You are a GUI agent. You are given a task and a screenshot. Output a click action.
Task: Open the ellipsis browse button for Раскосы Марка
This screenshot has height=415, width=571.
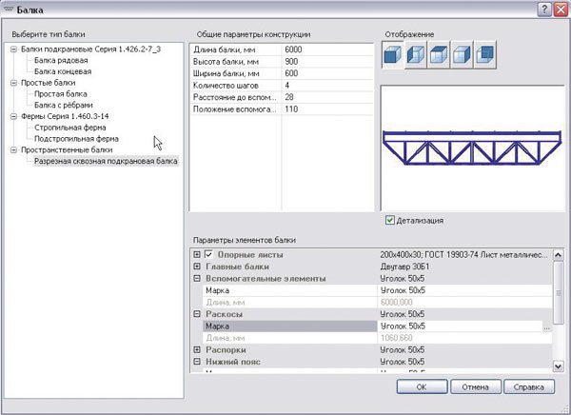click(x=547, y=326)
